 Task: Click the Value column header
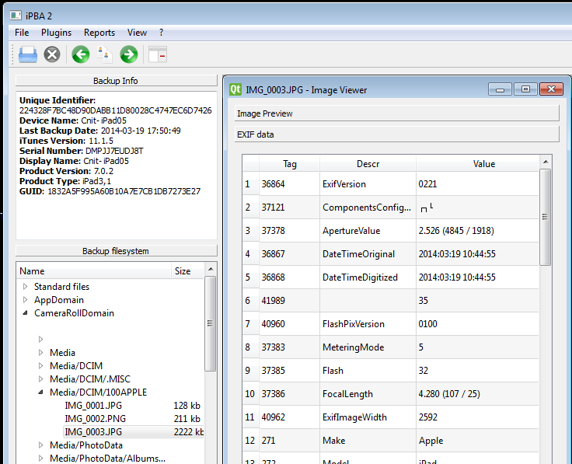point(483,164)
